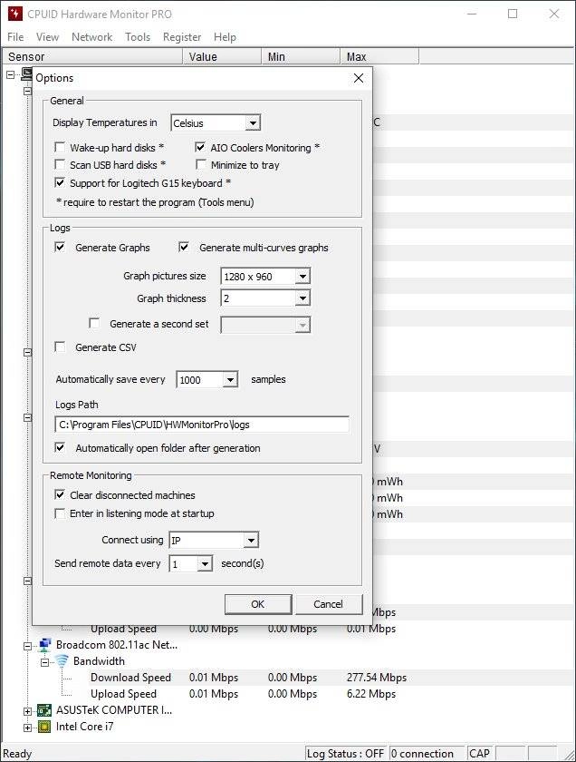The height and width of the screenshot is (762, 576).
Task: Enable Wake-up hard disks checkbox
Action: [60, 147]
